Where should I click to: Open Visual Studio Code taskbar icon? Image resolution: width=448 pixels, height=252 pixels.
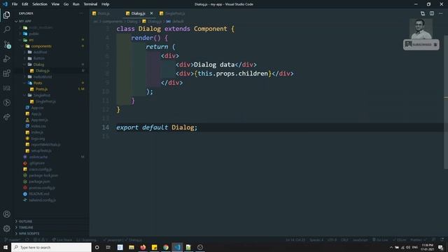[177, 247]
